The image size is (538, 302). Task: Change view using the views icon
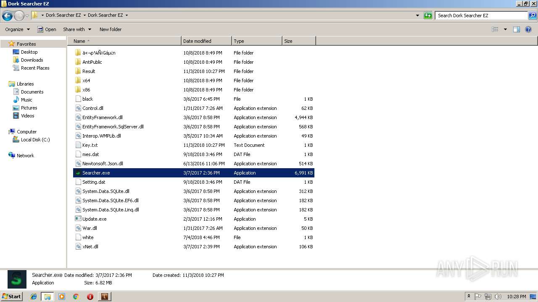pyautogui.click(x=495, y=29)
